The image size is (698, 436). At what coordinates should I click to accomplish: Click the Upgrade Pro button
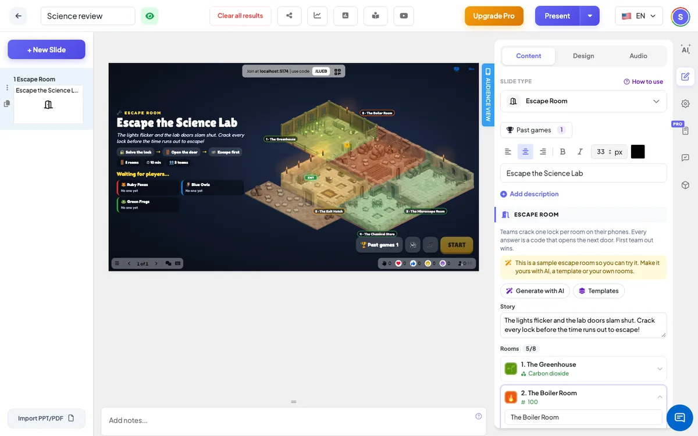point(494,16)
